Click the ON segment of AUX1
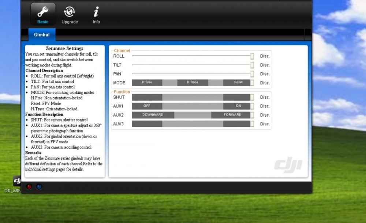Screen dimensions: 366x223 coord(237,106)
